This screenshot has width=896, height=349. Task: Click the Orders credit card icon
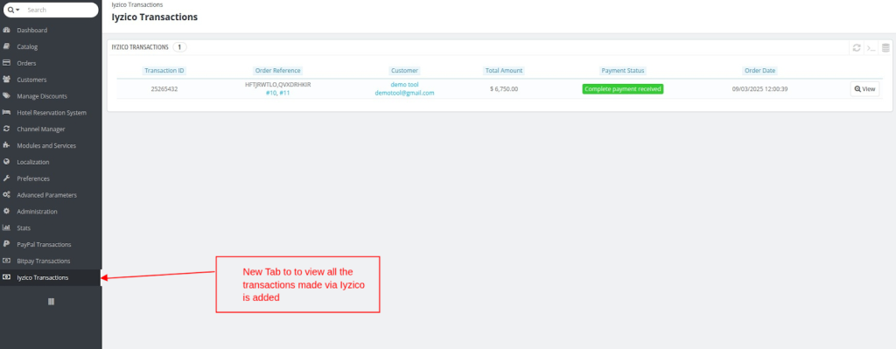[6, 63]
